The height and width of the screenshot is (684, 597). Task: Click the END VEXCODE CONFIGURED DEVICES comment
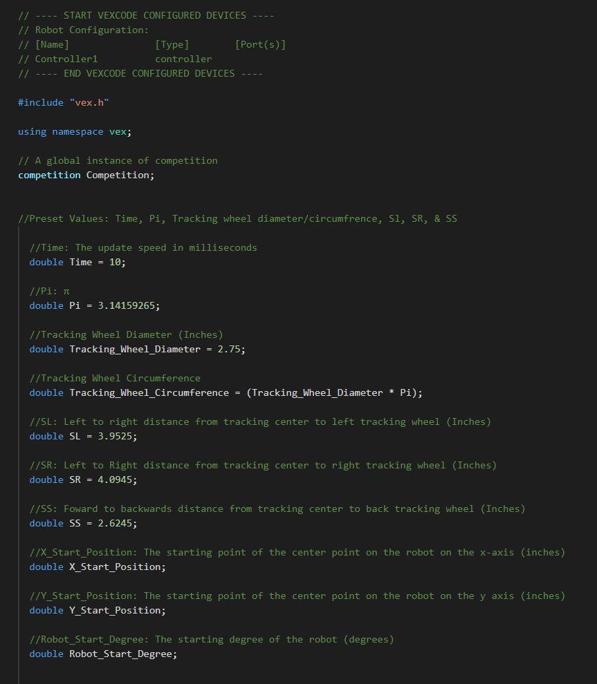(x=140, y=74)
